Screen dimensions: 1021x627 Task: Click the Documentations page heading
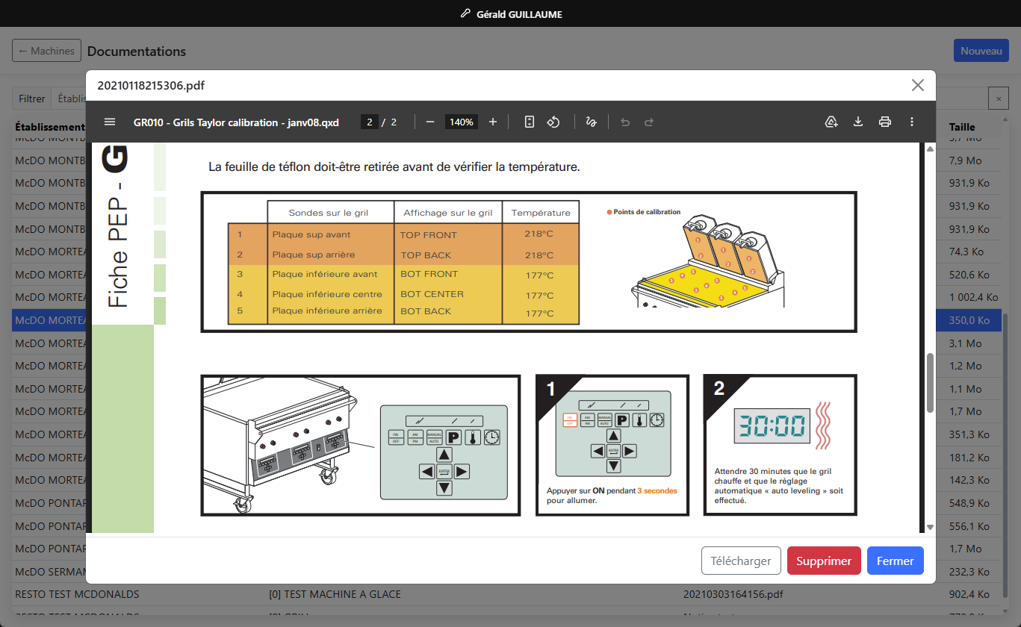tap(137, 52)
